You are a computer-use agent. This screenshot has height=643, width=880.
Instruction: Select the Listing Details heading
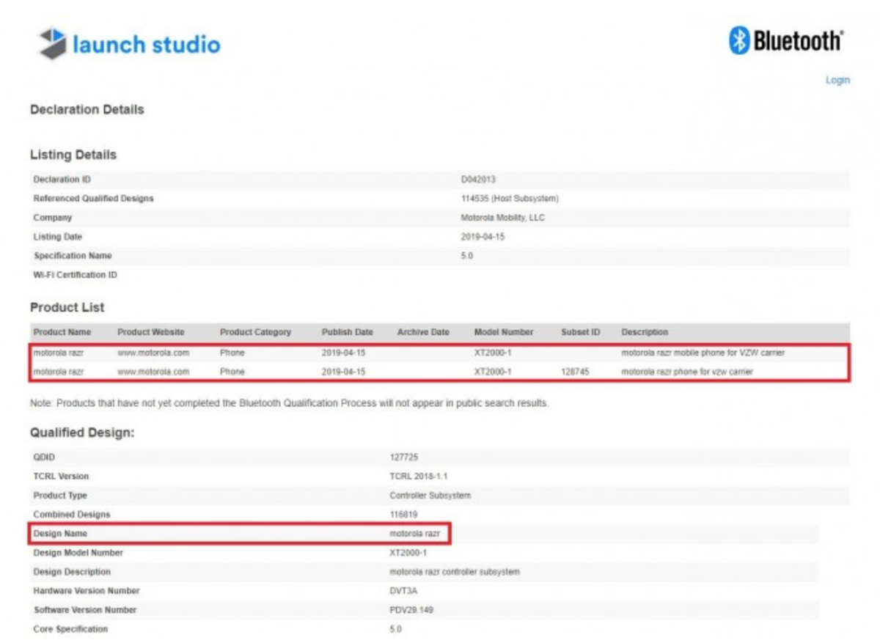pos(73,155)
